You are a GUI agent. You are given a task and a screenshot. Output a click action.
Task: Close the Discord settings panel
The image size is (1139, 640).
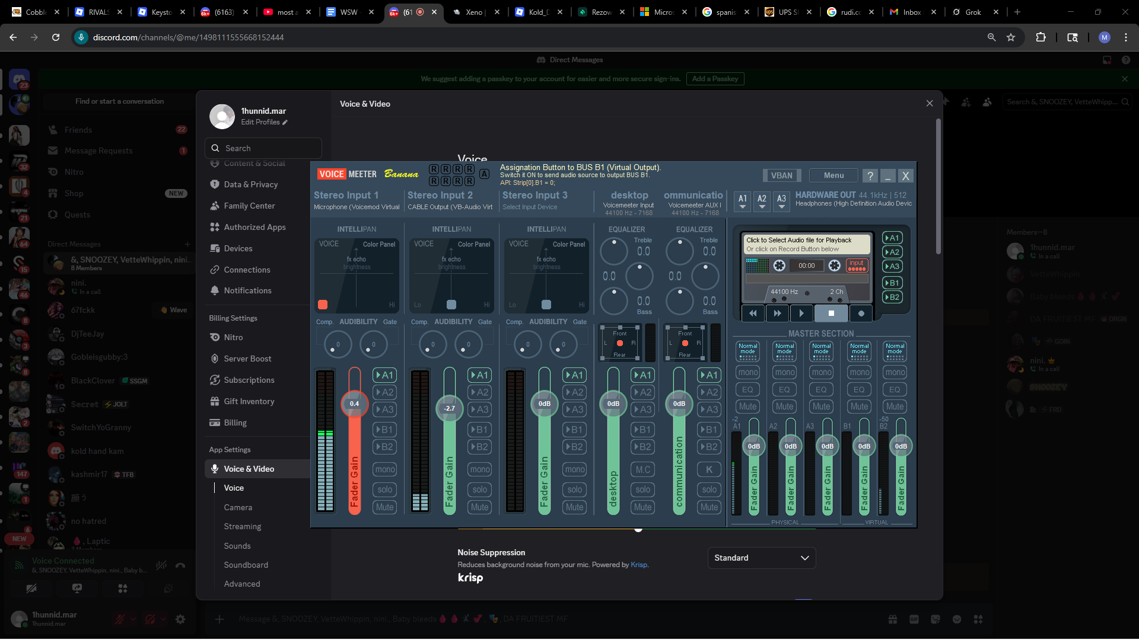930,104
